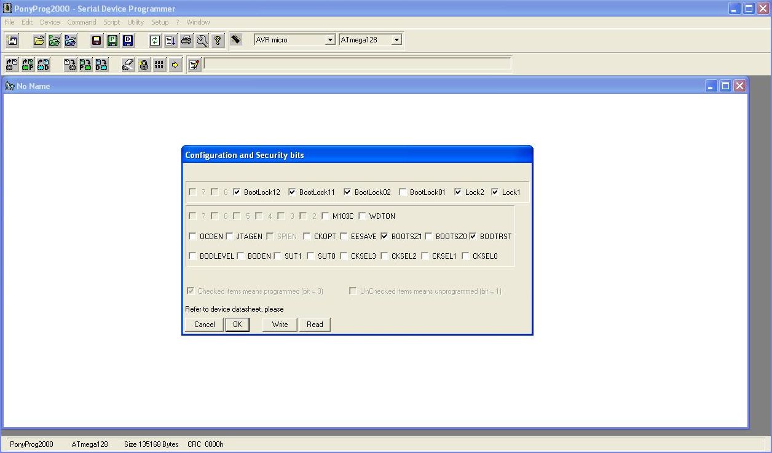Open the Command menu
This screenshot has height=453, width=772.
[82, 22]
